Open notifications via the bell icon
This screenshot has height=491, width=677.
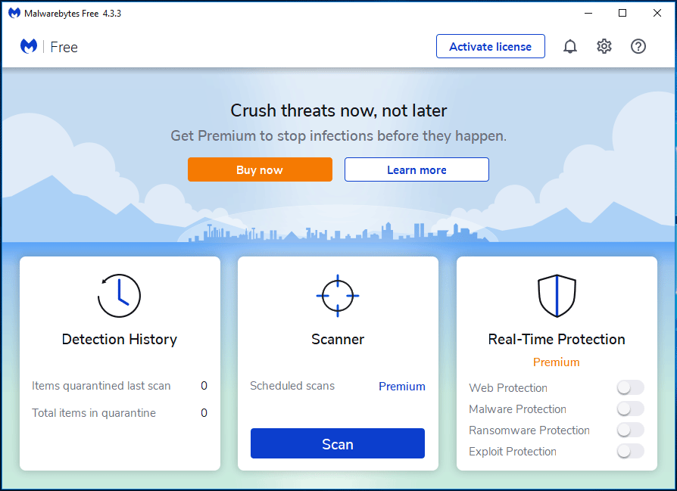pos(570,46)
